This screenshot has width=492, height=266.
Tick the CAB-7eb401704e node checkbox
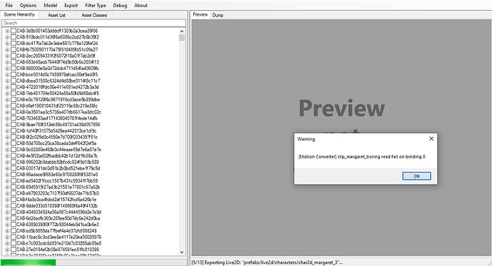click(13, 93)
